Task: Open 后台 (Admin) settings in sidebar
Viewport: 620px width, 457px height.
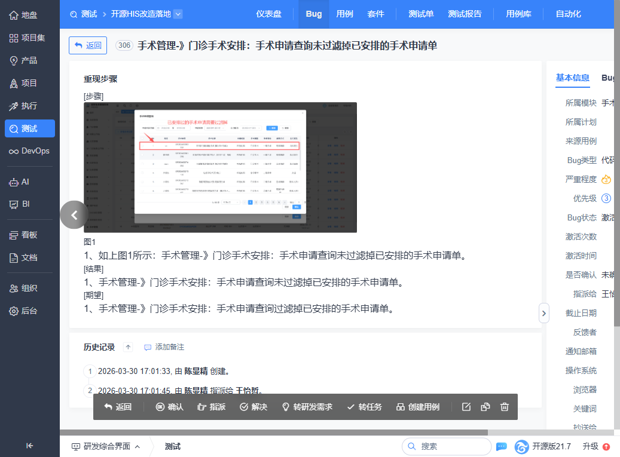Action: click(x=30, y=311)
